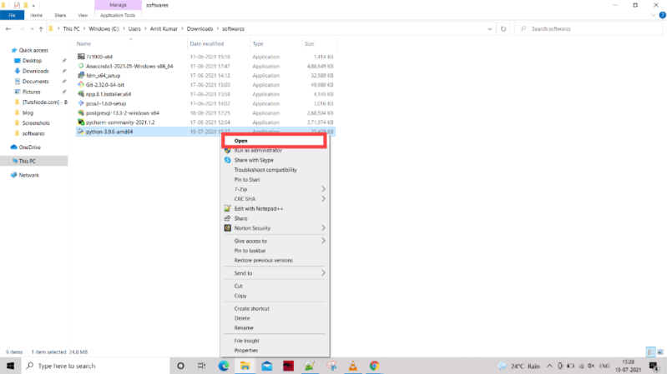Screen dimensions: 667x374
Task: Select the OneDrive cloud icon in sidebar
Action: (13, 147)
